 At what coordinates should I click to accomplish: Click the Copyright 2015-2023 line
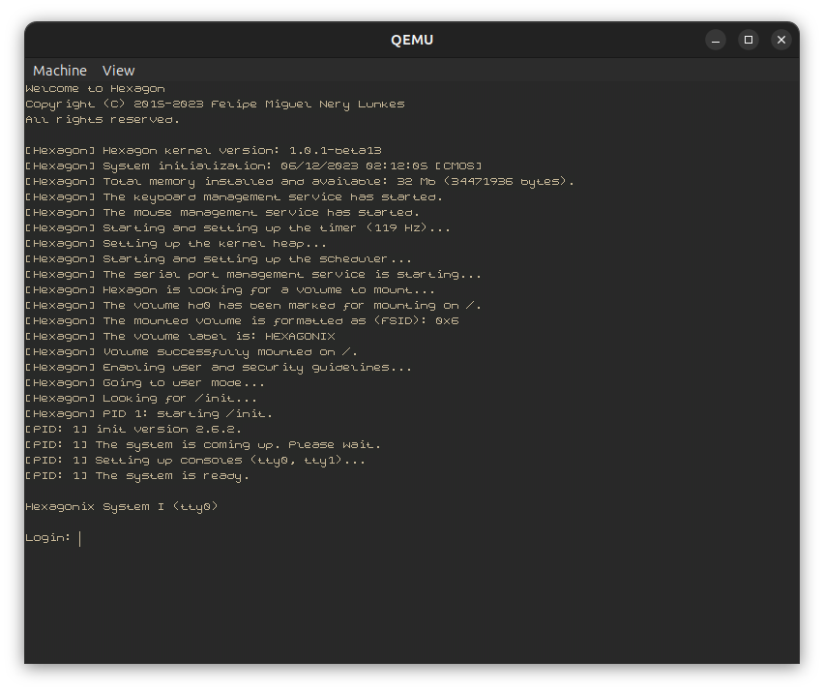pos(215,105)
